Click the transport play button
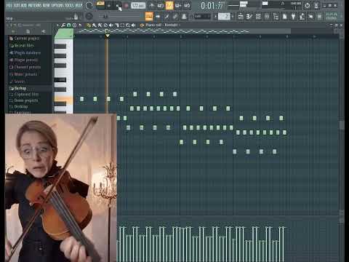Screen dimensions: 349x262 109,6
